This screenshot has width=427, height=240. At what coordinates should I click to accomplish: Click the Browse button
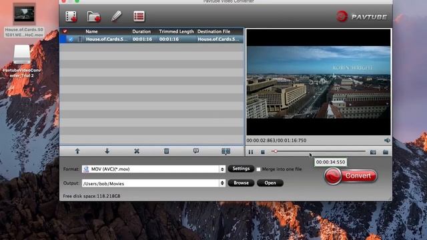coord(241,183)
